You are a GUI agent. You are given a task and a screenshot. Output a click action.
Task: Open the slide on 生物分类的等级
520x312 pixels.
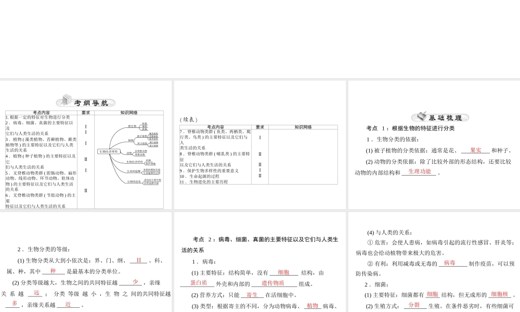(86, 262)
